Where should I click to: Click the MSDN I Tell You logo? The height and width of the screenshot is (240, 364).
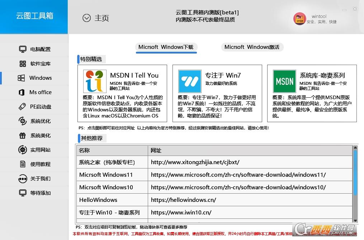(95, 82)
